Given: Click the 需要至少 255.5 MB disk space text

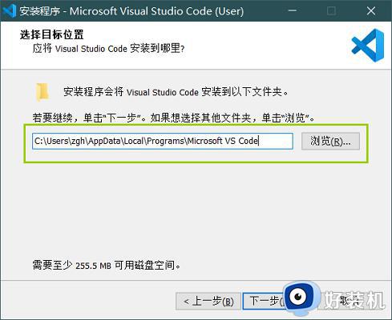Looking at the screenshot, I should (107, 265).
